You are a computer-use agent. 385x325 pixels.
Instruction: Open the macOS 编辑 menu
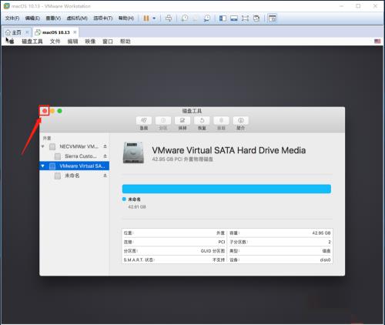[x=72, y=42]
